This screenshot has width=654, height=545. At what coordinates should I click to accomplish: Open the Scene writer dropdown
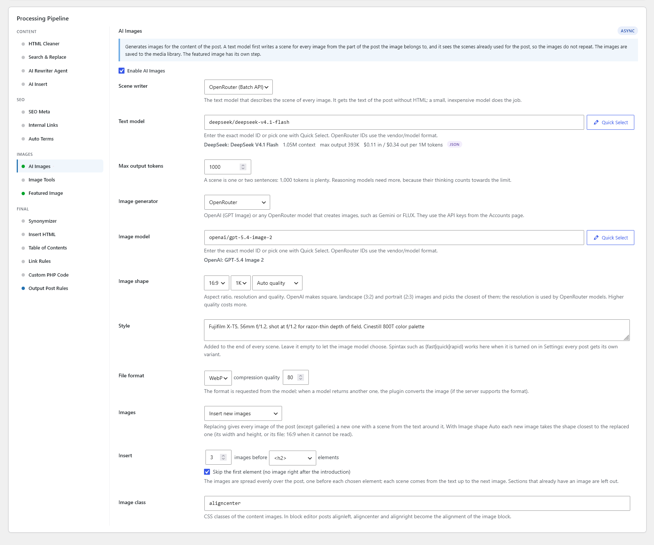coord(239,87)
